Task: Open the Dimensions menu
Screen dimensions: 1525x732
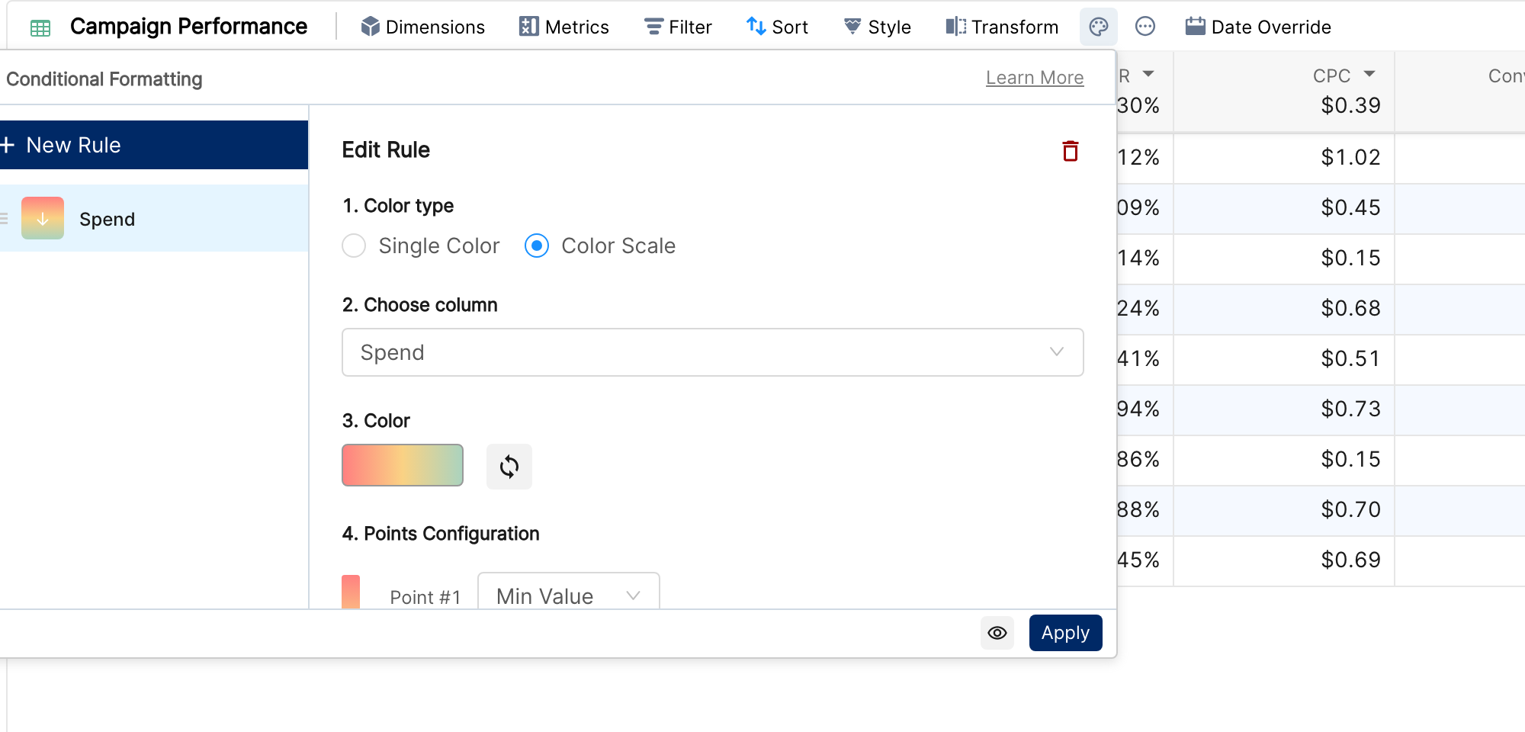Action: tap(422, 27)
